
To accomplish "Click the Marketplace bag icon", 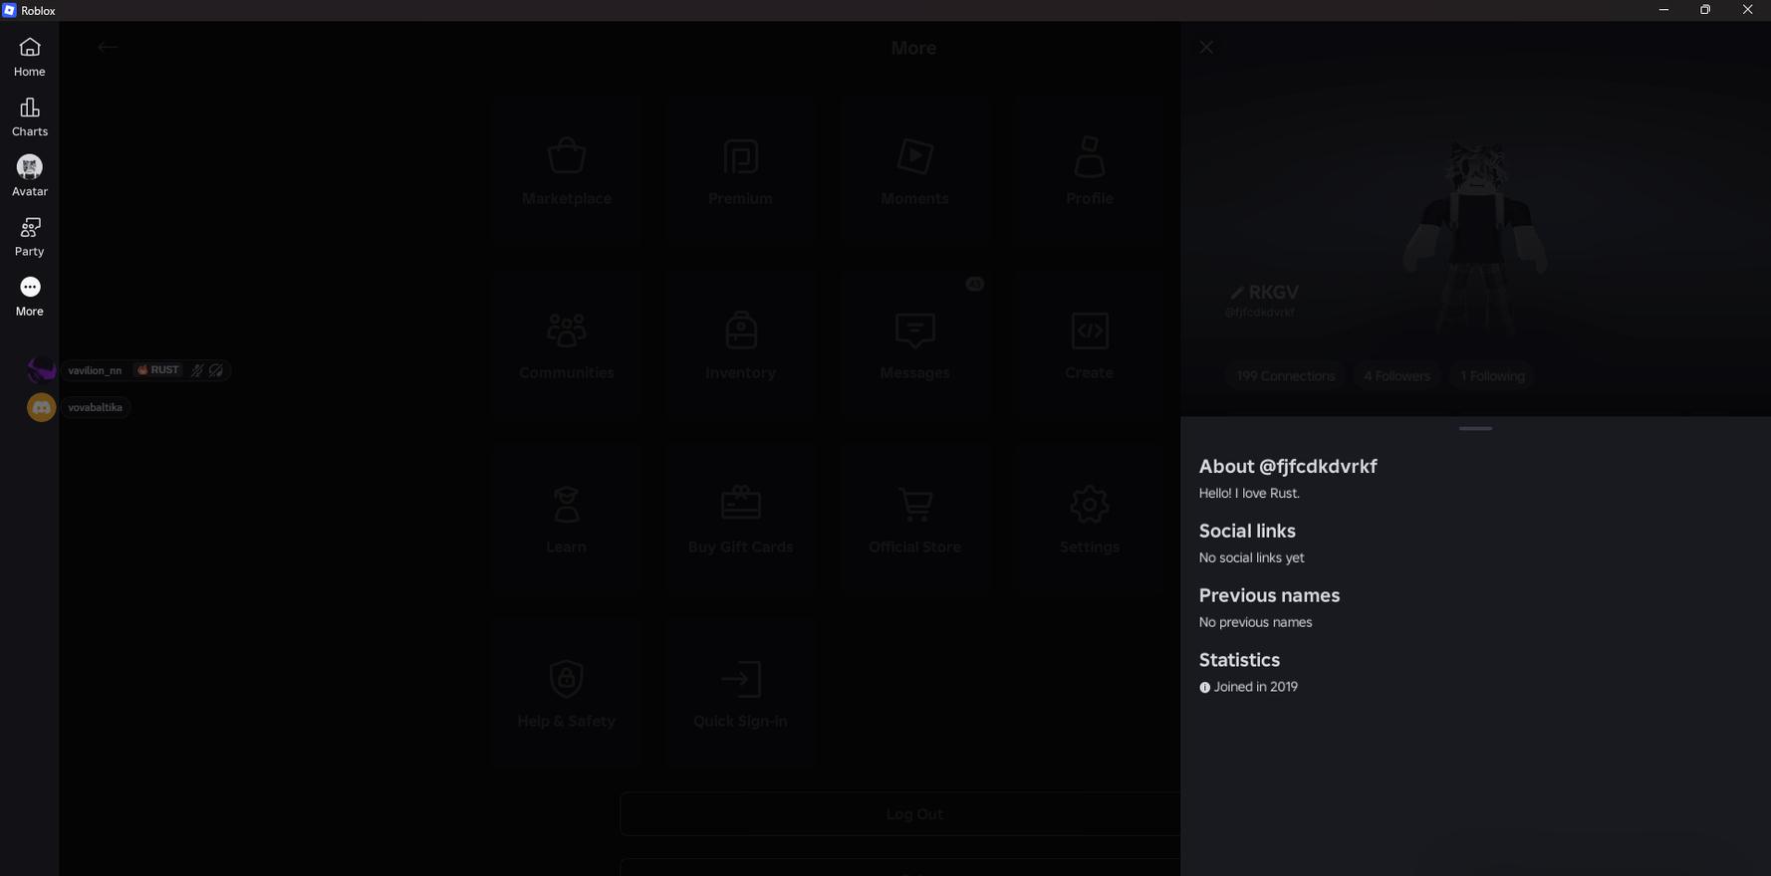I will coord(566,156).
